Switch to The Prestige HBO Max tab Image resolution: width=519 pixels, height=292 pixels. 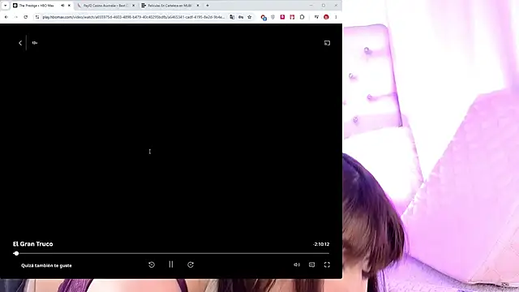click(36, 6)
